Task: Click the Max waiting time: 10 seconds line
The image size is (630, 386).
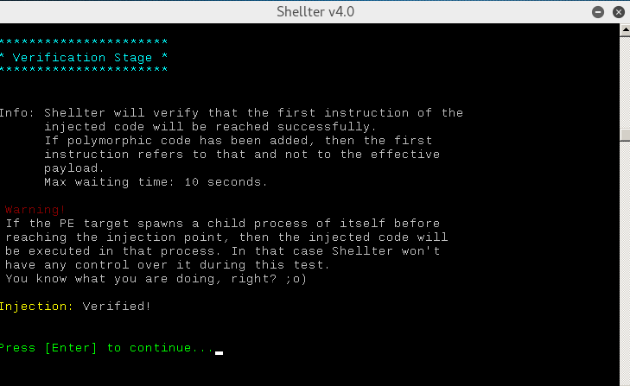Action: coord(156,182)
